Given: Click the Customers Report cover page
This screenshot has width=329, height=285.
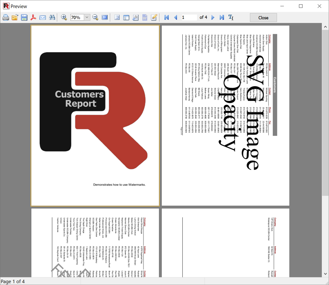Looking at the screenshot, I should pos(95,116).
